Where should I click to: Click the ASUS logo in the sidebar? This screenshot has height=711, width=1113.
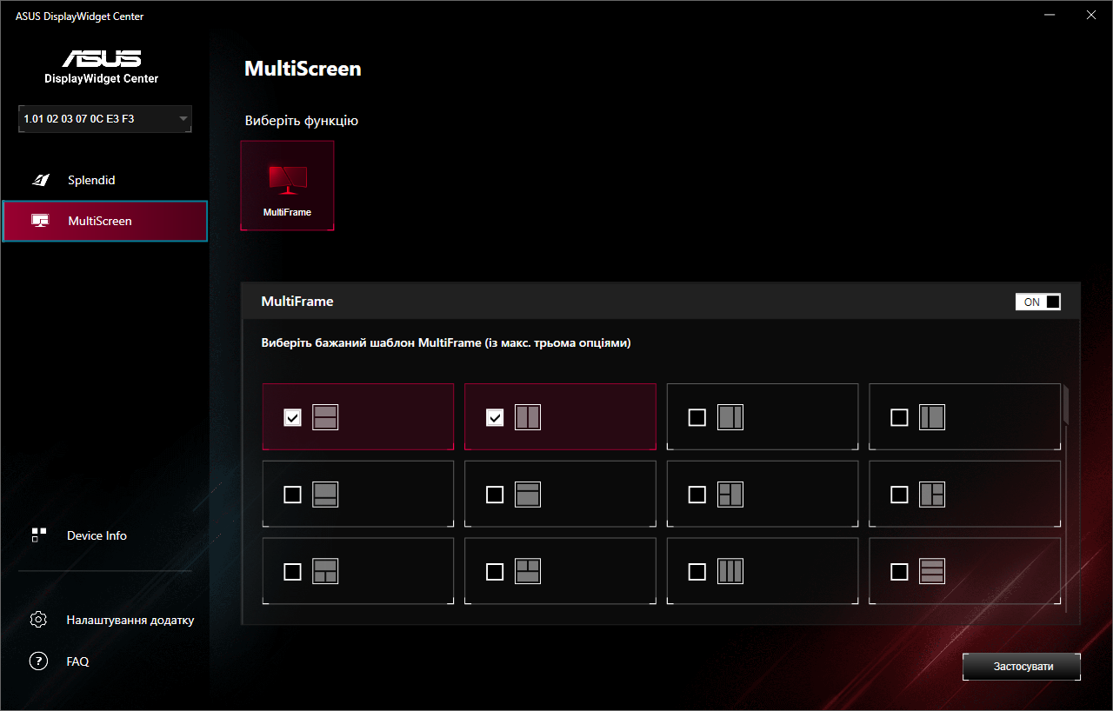(x=102, y=59)
